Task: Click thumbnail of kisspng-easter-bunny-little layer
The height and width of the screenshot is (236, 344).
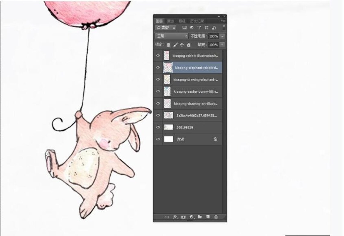Action: [x=167, y=91]
